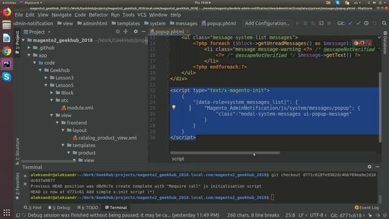Click the Git update project arrow icon
389x219 pixels.
point(350,23)
